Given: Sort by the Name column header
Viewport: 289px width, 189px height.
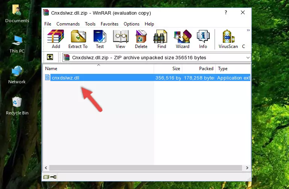Looking at the screenshot, I should (x=98, y=69).
